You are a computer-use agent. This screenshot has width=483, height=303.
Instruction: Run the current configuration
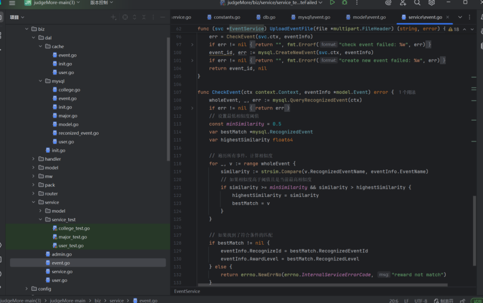pos(332,2)
